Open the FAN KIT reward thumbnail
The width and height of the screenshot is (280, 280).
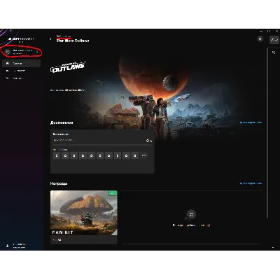(84, 213)
